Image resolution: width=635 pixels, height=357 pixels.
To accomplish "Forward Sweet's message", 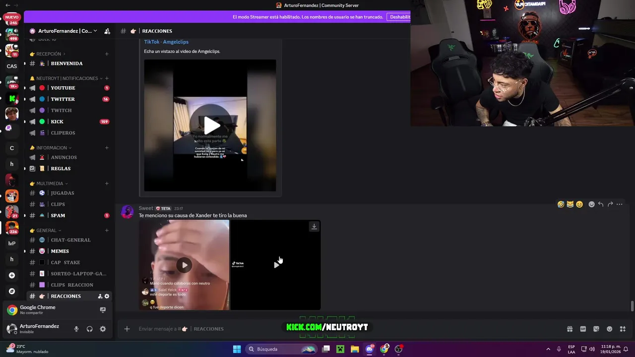I will [610, 204].
